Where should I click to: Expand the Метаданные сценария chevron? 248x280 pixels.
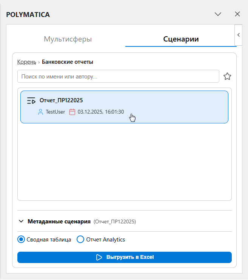(21, 222)
